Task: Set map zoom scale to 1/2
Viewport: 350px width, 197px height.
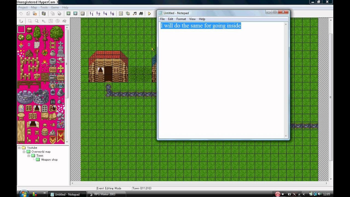Action: tap(98, 13)
